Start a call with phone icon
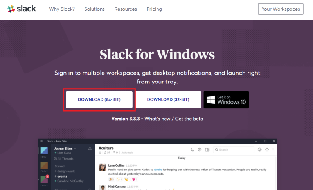This screenshot has height=190, width=313. [192, 150]
